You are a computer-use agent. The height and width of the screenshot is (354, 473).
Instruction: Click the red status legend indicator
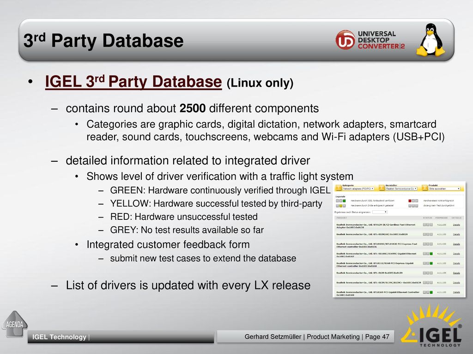point(410,201)
